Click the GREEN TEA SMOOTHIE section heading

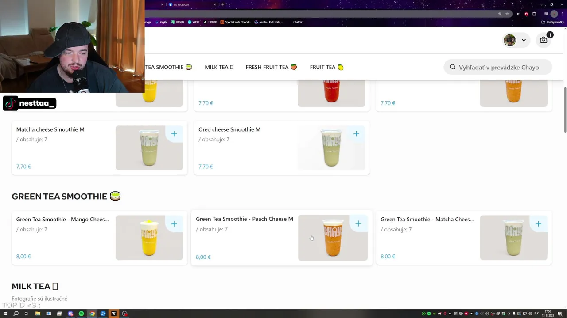[x=66, y=196]
